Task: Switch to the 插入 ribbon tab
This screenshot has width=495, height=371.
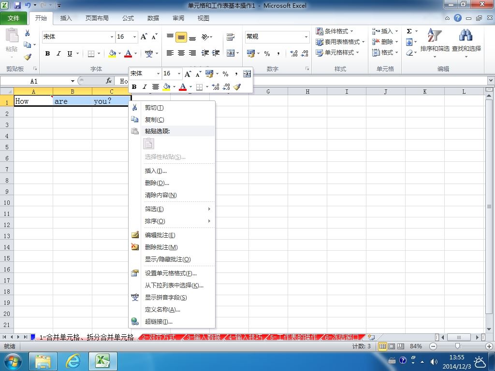Action: (66, 18)
